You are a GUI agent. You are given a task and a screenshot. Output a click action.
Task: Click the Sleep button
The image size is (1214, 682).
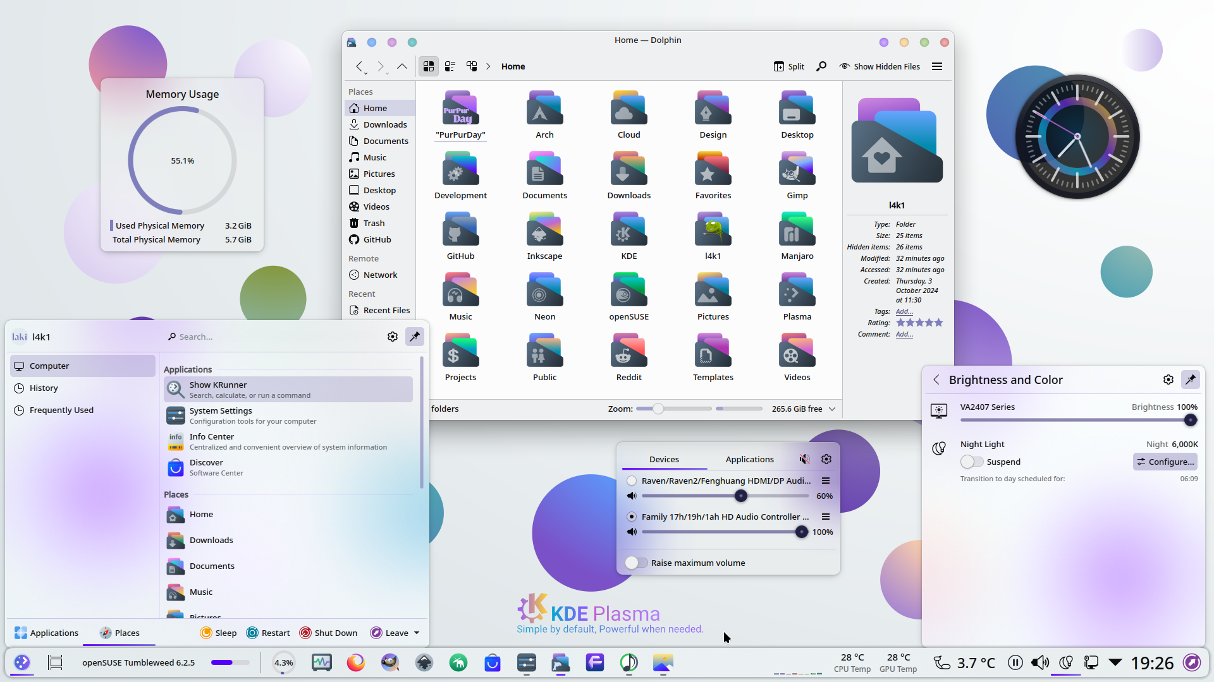[218, 633]
